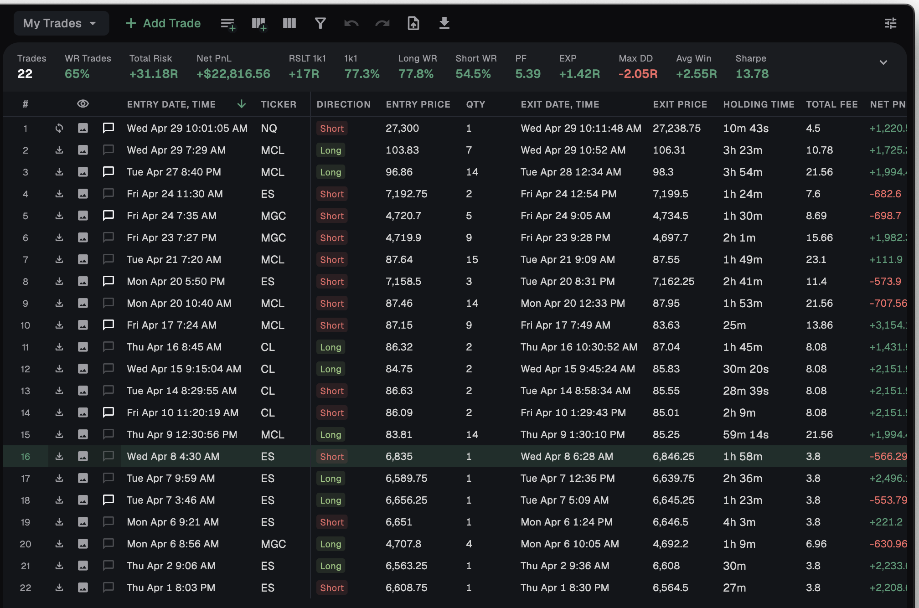919x608 pixels.
Task: Click exit 'Thu Apr 16 10:30:52 AM'
Action: pos(579,347)
